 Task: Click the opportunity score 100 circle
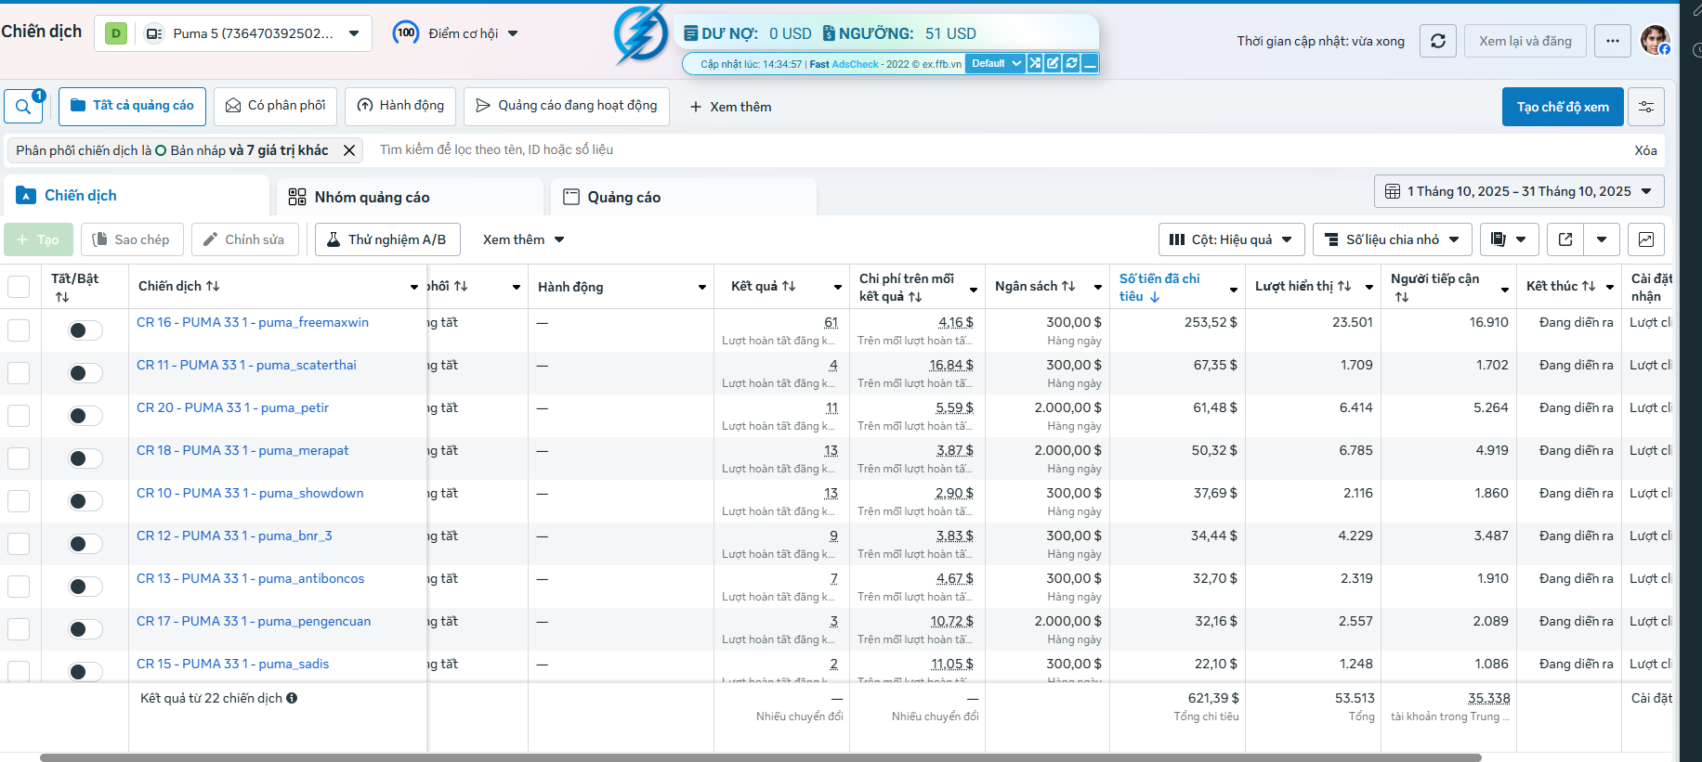[406, 33]
